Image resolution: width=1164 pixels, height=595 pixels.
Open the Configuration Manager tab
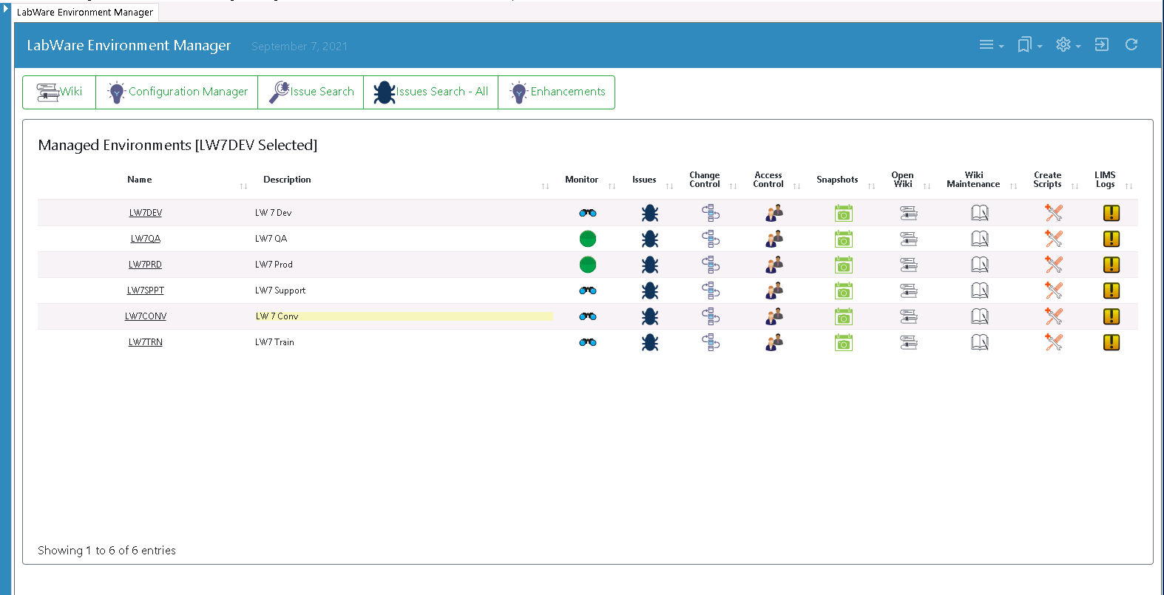coord(177,92)
